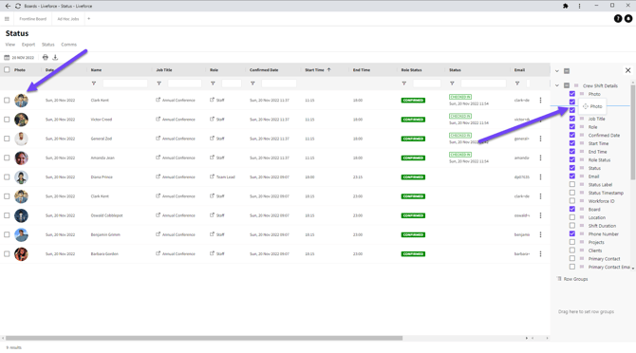The width and height of the screenshot is (636, 353).
Task: Click Benjamin Grimm's photo thumbnail
Action: point(21,234)
